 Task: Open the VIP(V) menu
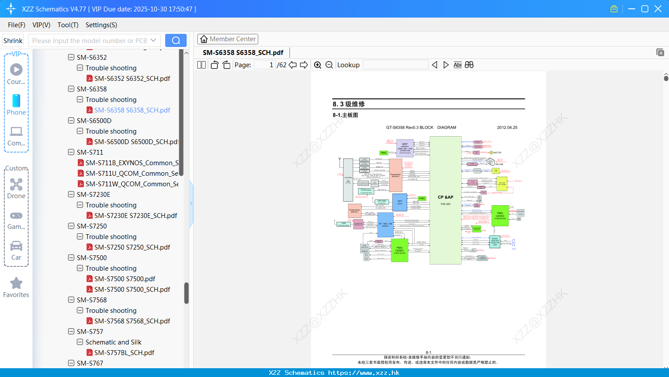[x=41, y=25]
